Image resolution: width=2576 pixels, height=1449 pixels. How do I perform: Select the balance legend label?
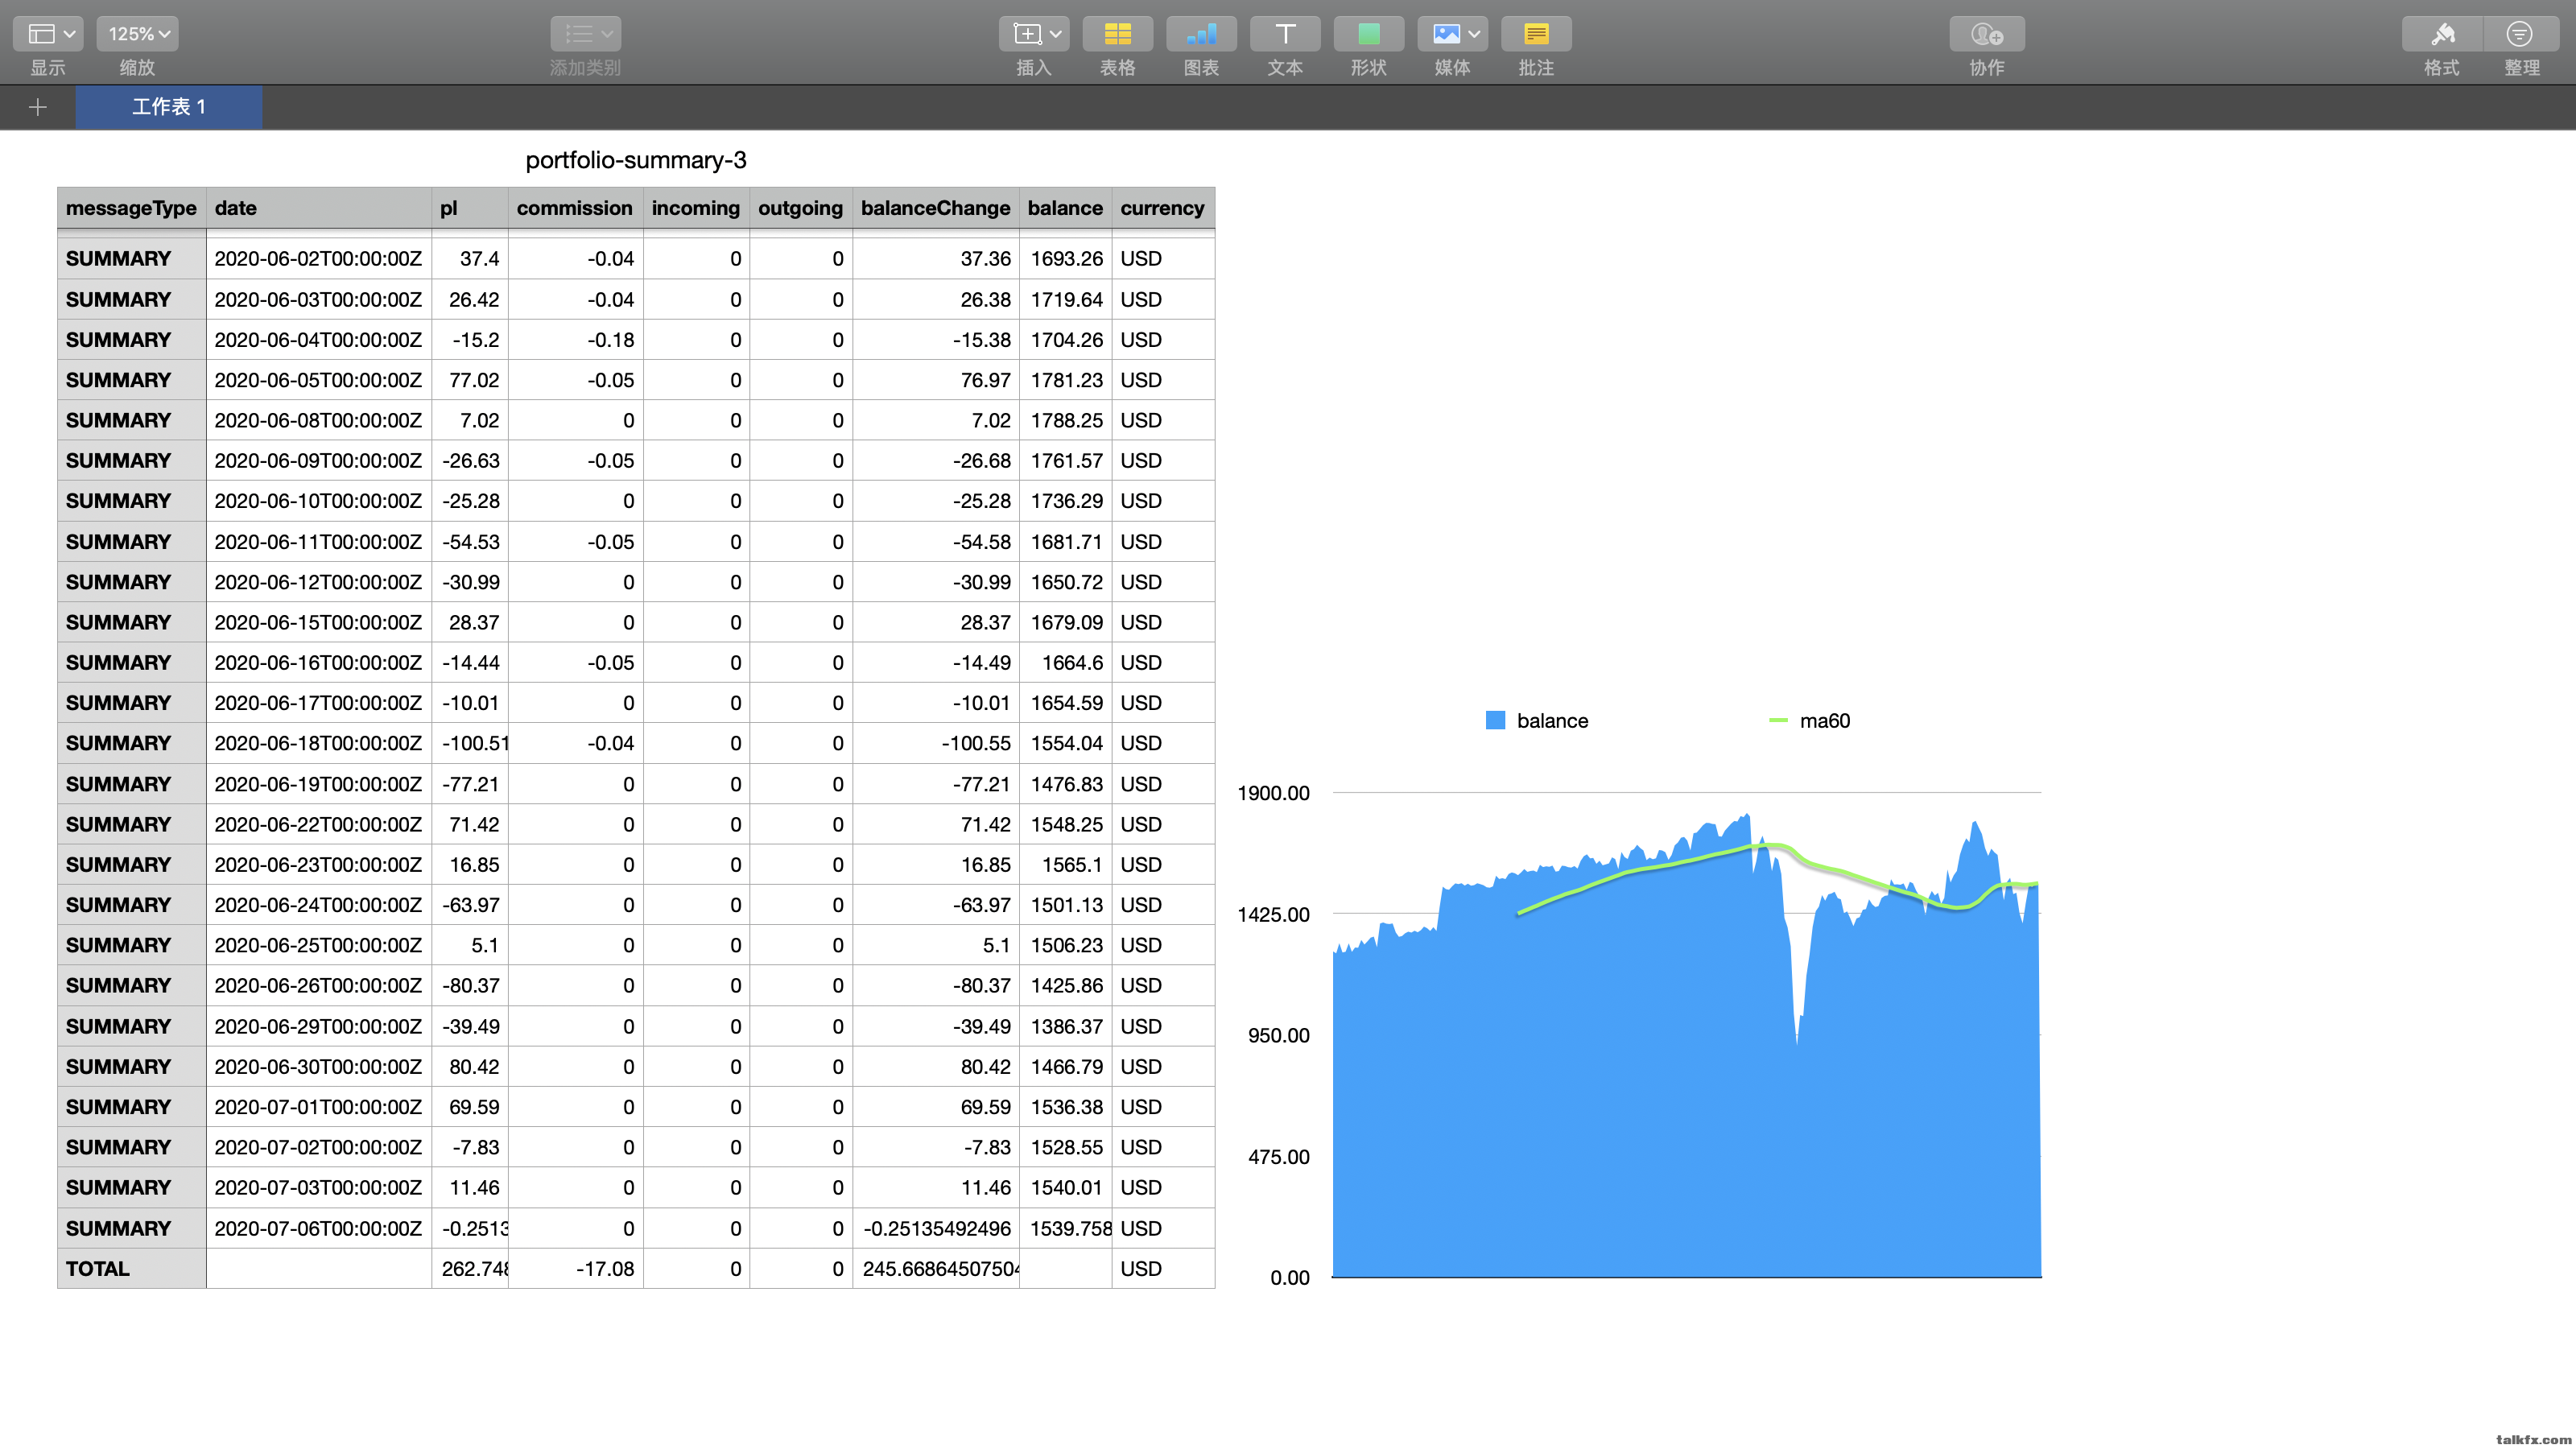tap(1552, 721)
